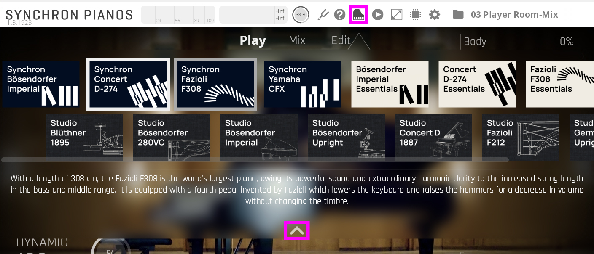Select Studio Concert D 1887 piano

(433, 138)
